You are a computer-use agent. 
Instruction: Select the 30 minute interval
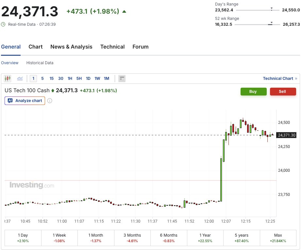tap(61, 79)
